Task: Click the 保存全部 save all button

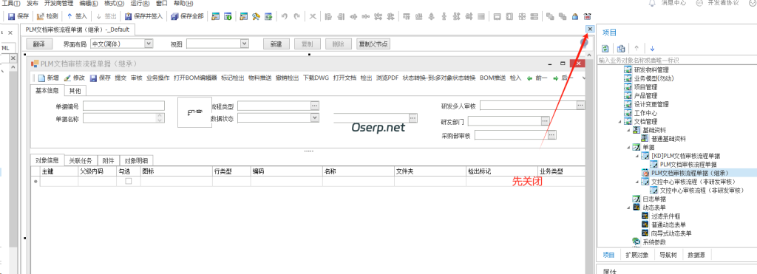Action: (x=187, y=16)
